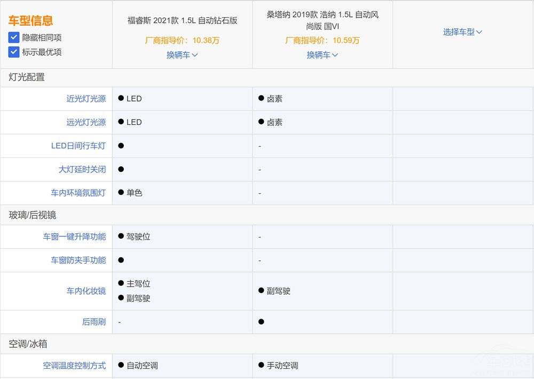Click the 车内化妆镜 row label
The width and height of the screenshot is (534, 379).
click(x=86, y=291)
